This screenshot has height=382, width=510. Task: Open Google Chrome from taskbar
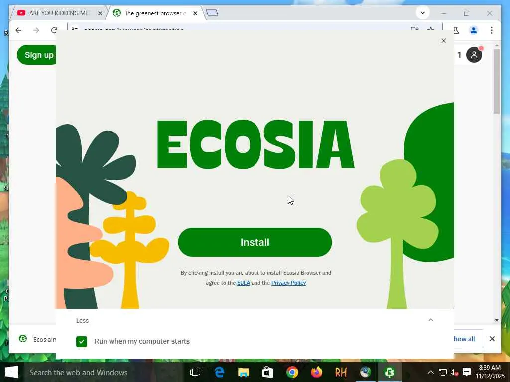coord(292,372)
